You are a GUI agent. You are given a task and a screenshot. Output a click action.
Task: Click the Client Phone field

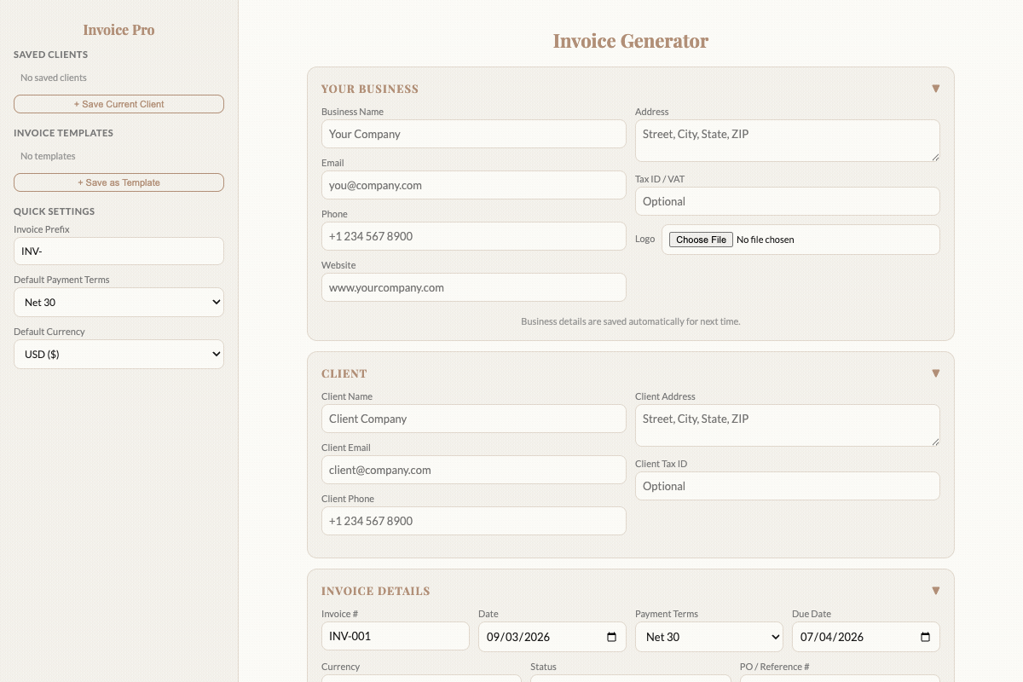tap(473, 521)
